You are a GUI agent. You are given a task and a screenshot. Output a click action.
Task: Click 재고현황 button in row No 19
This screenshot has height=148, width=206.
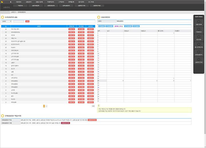[x=81, y=50]
